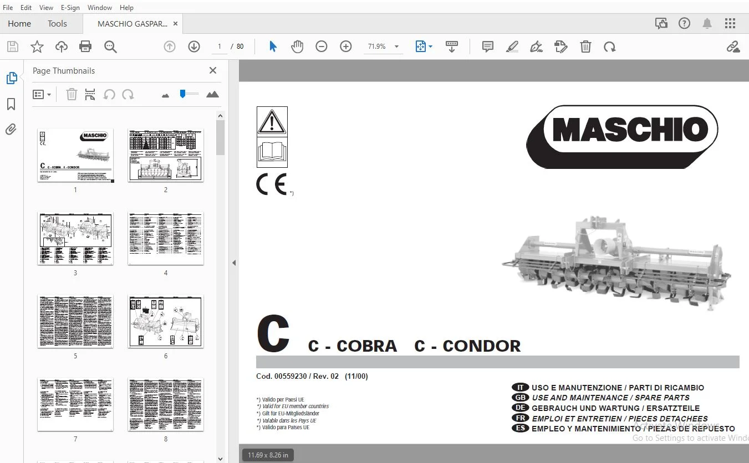Click thumbnails panel scroll down arrow
Viewport: 749px width, 463px height.
(220, 459)
